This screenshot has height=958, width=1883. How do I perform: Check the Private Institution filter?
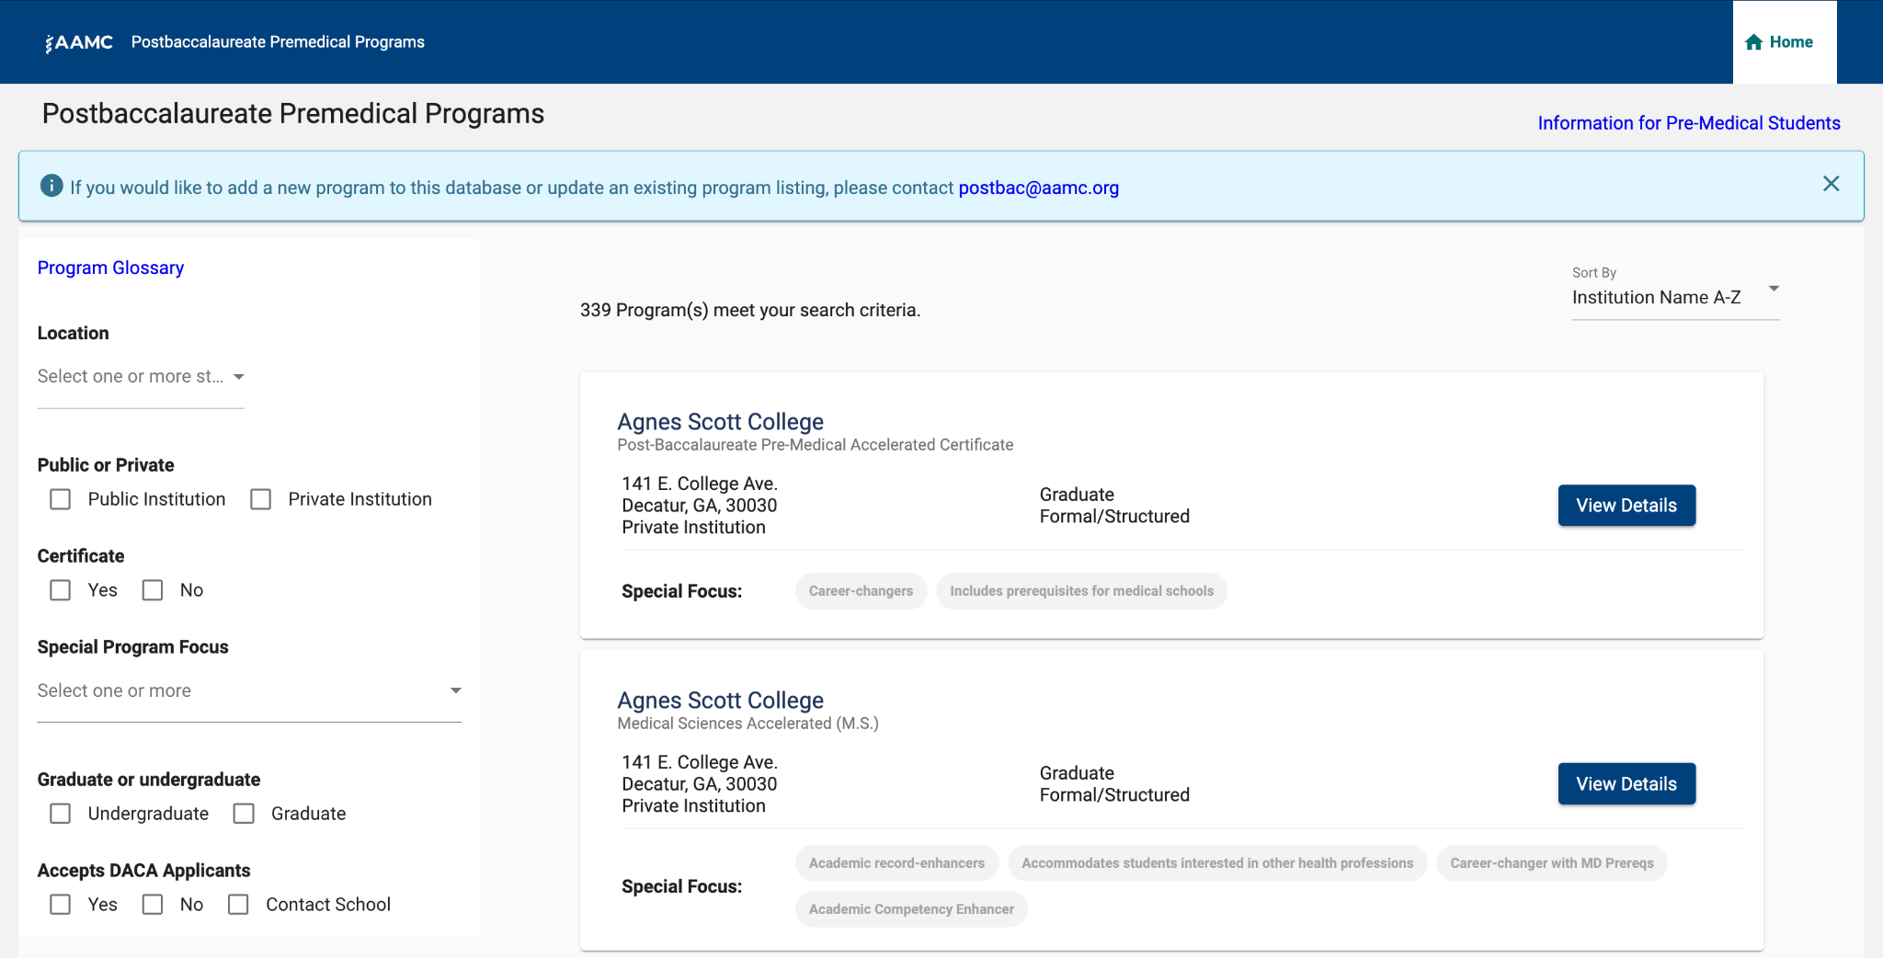pos(260,498)
